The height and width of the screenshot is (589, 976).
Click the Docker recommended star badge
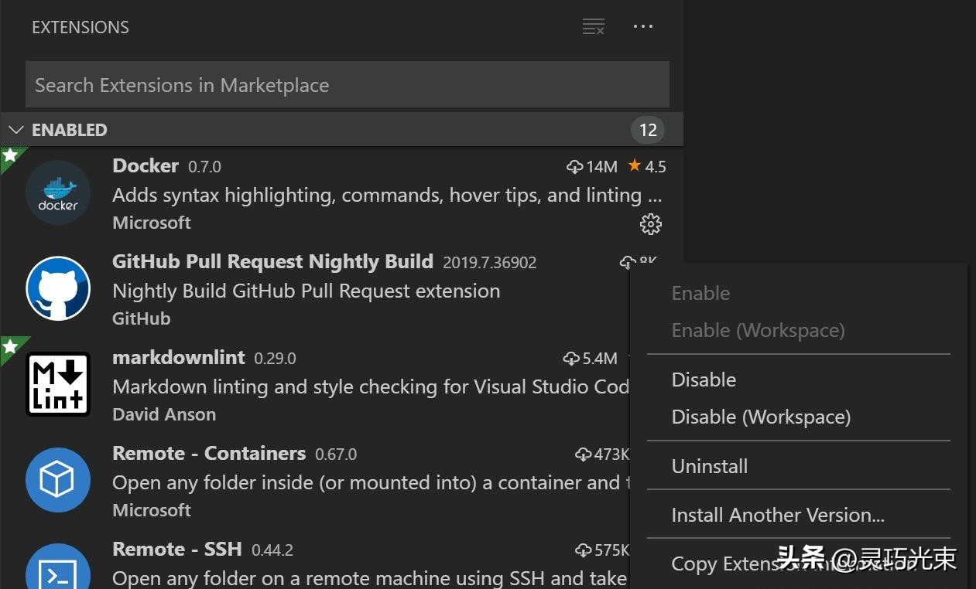[10, 156]
